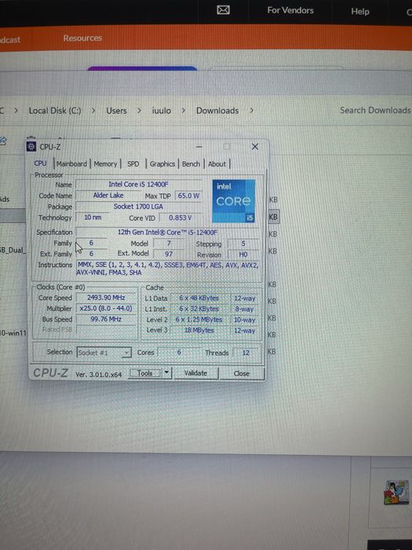This screenshot has height=550, width=412.
Task: Click the Level 2 10-way associativity field
Action: click(245, 320)
